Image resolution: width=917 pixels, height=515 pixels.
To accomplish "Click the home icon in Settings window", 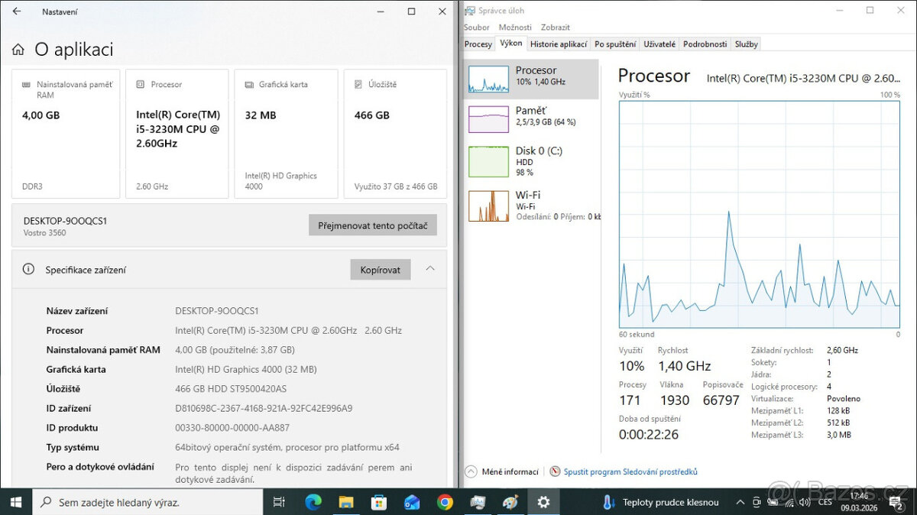I will click(x=17, y=48).
